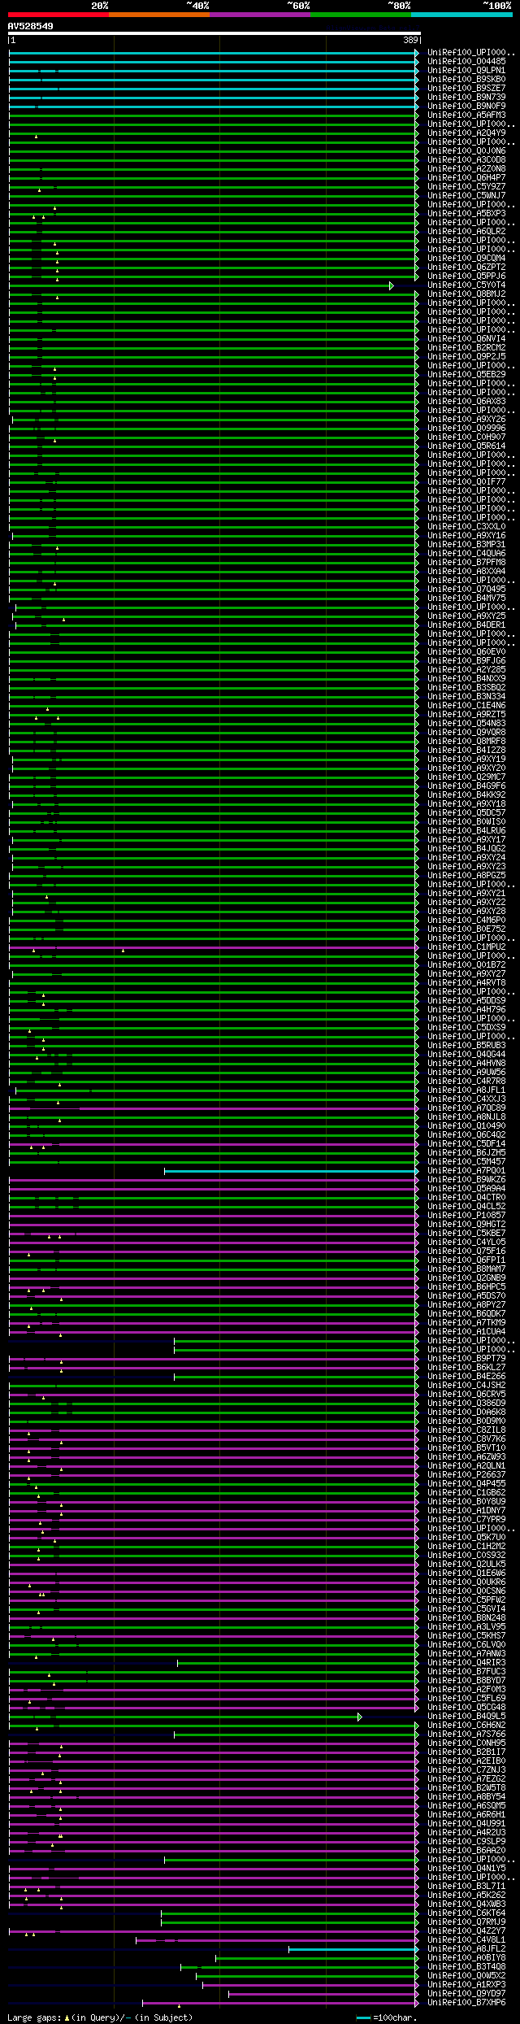Select UniRef100_Q8BMJ2 label
The image size is (520, 2024).
[x=466, y=294]
